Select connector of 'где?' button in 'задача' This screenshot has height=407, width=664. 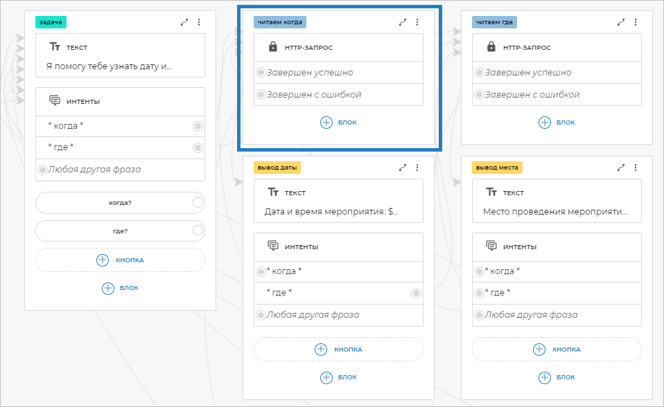tap(198, 230)
